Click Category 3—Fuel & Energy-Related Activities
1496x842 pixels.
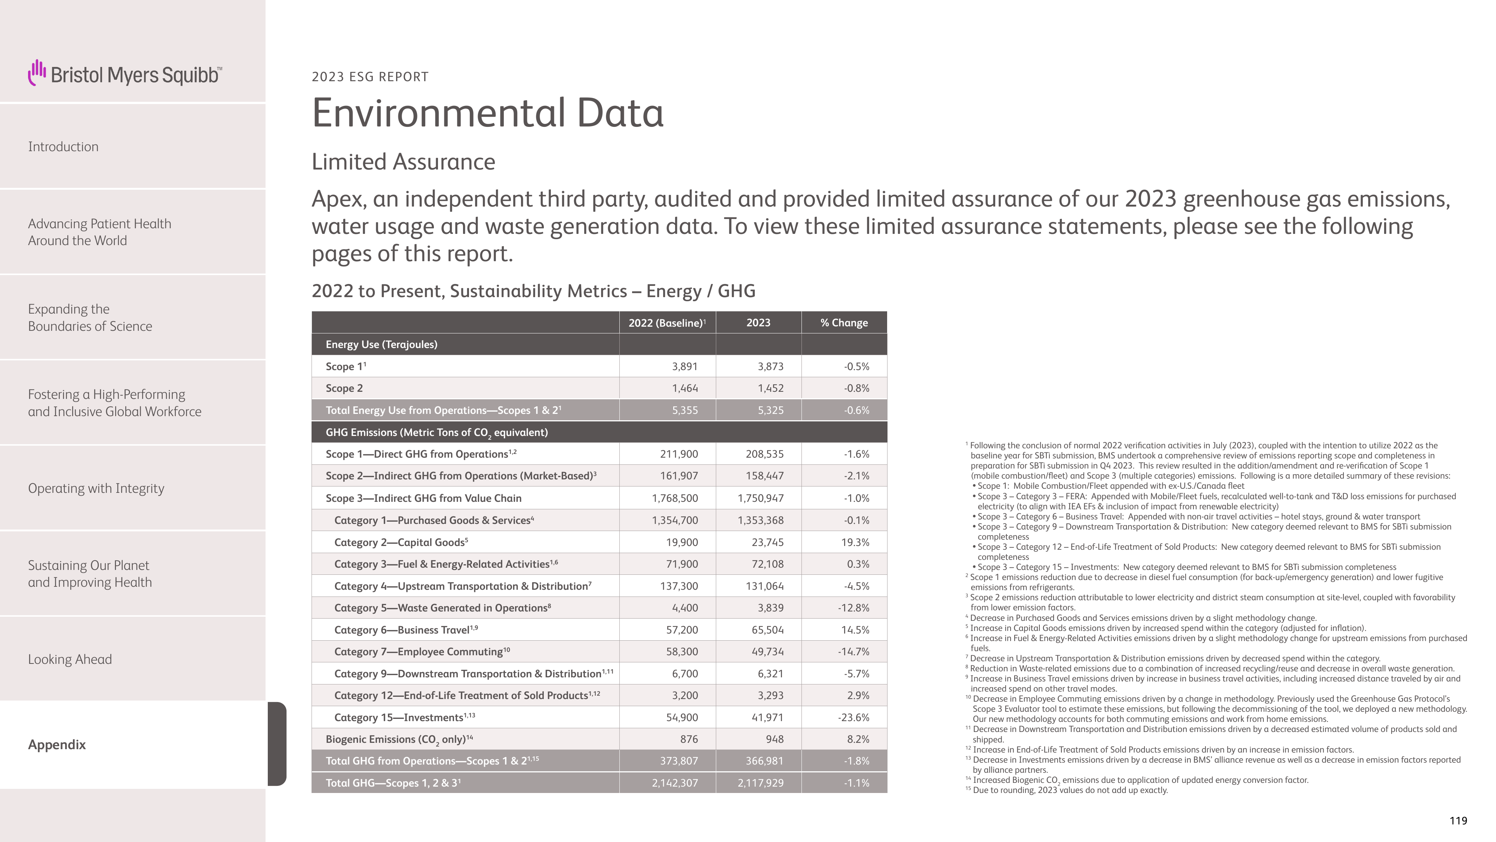point(446,564)
